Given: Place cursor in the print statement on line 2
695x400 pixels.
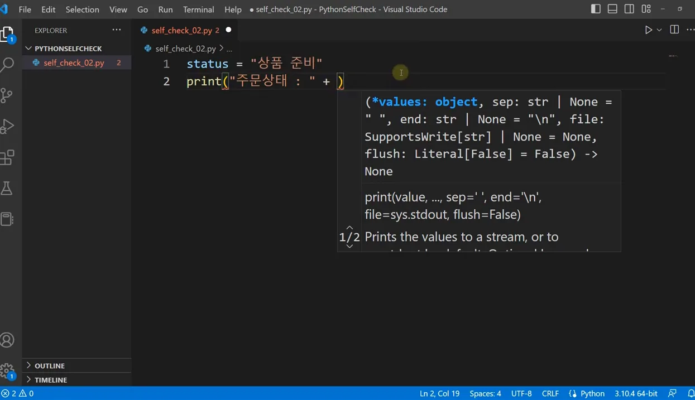Looking at the screenshot, I should (x=265, y=81).
